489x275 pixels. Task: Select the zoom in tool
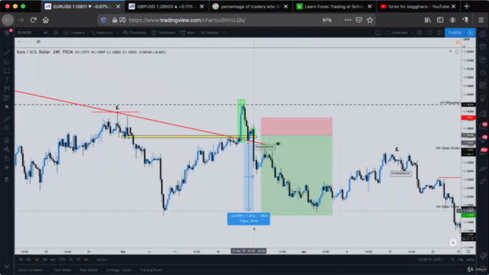pos(7,128)
